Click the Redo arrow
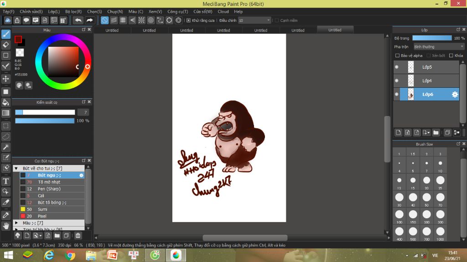 click(89, 20)
